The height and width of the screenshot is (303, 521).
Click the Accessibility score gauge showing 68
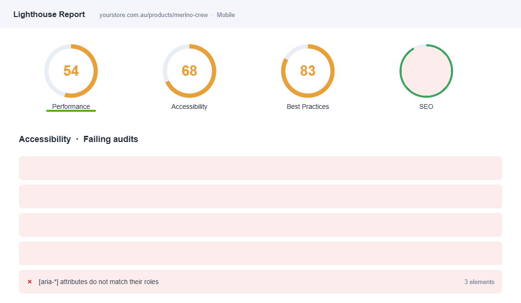pyautogui.click(x=189, y=71)
